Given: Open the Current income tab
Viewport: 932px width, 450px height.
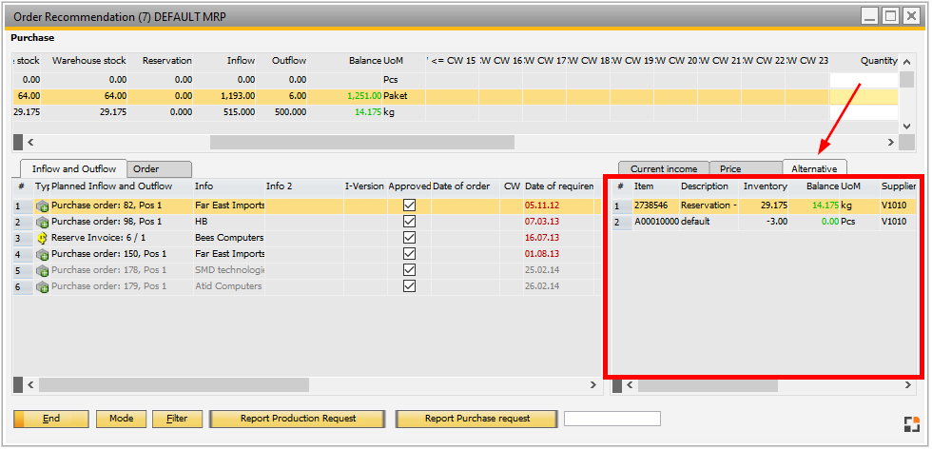Looking at the screenshot, I should [663, 169].
